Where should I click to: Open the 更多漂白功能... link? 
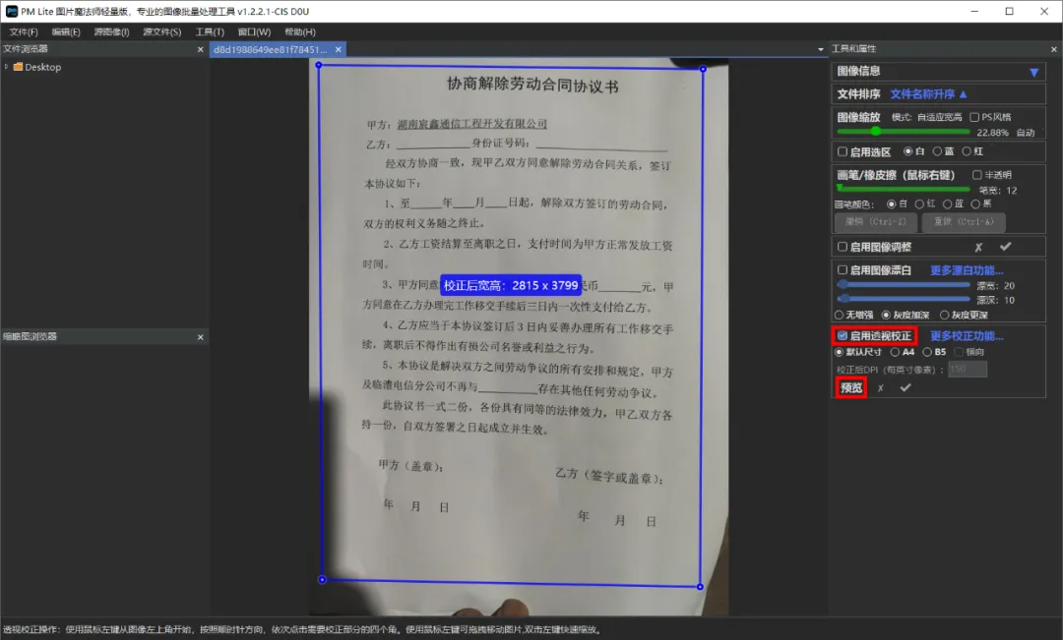[x=967, y=270]
